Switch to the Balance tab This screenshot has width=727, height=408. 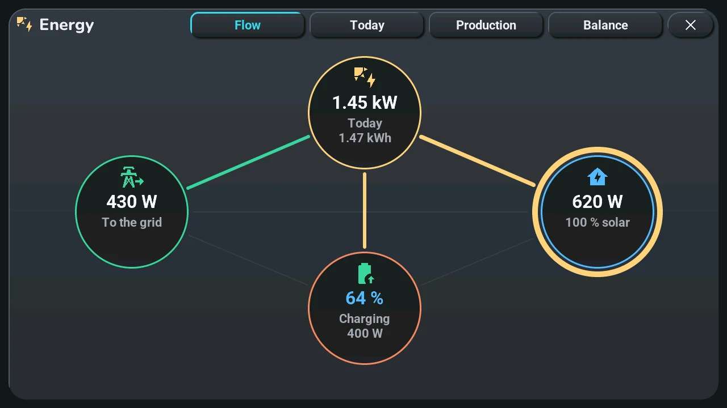pyautogui.click(x=605, y=25)
